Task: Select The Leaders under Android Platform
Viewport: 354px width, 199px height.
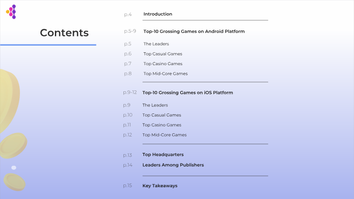Action: tap(156, 44)
